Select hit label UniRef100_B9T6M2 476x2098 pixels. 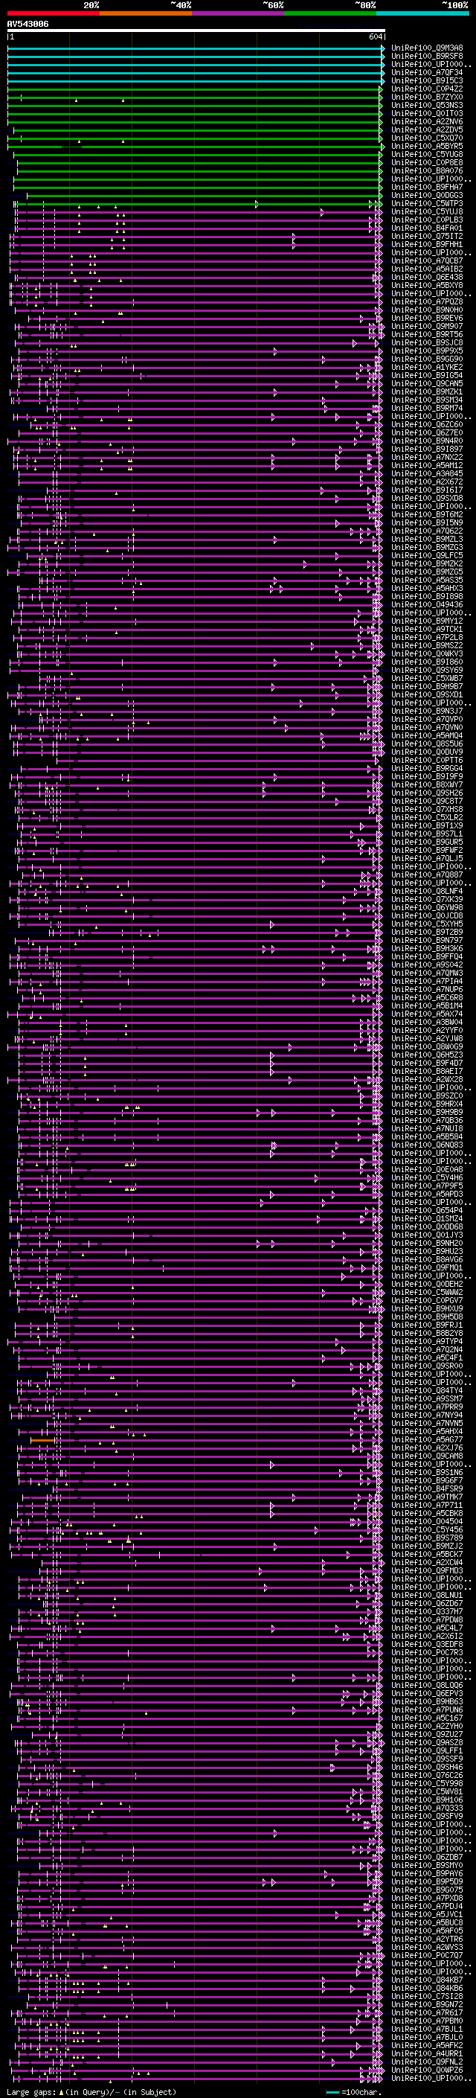427,515
